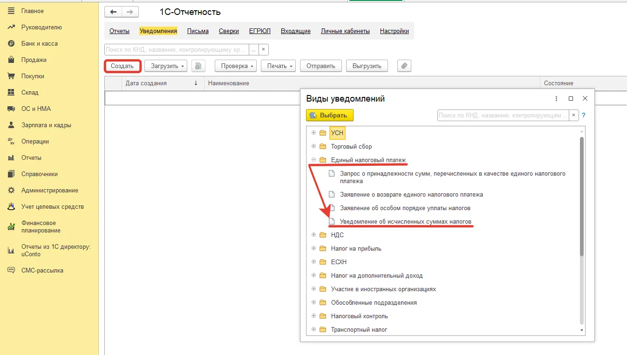The image size is (627, 355).
Task: Open the Главное section icon
Action: click(x=12, y=11)
